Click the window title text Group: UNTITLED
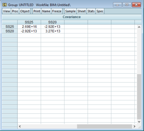144x131 pixels. tap(21, 5)
